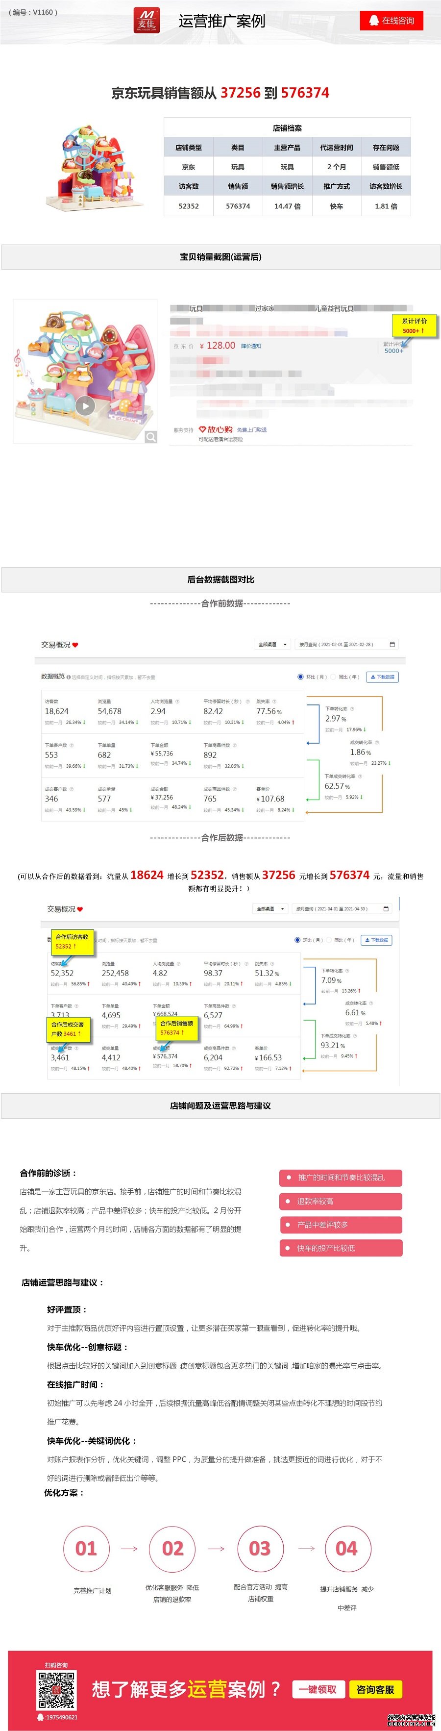Click the 宝贝销量截图(运营后) section header
Viewport: 441px width, 1731px height.
pos(220,257)
